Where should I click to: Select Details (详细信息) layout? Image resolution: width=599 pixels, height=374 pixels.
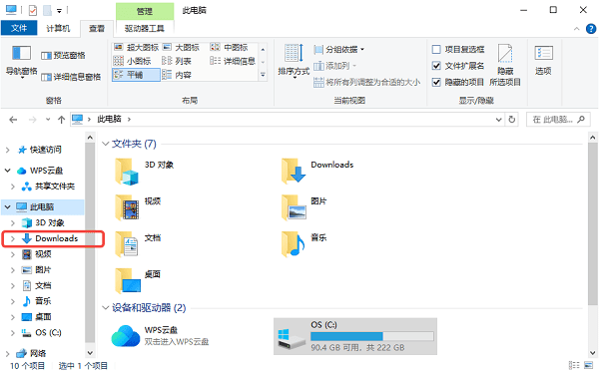coord(233,61)
